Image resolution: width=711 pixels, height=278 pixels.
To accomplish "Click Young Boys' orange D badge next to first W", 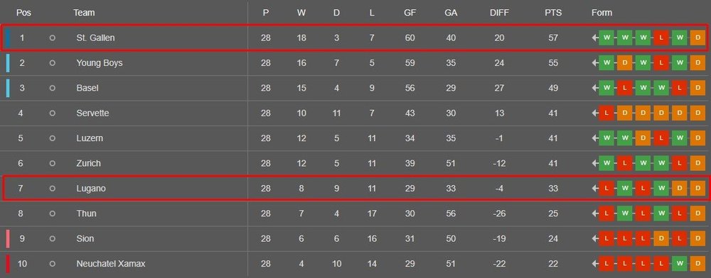I will pos(625,63).
